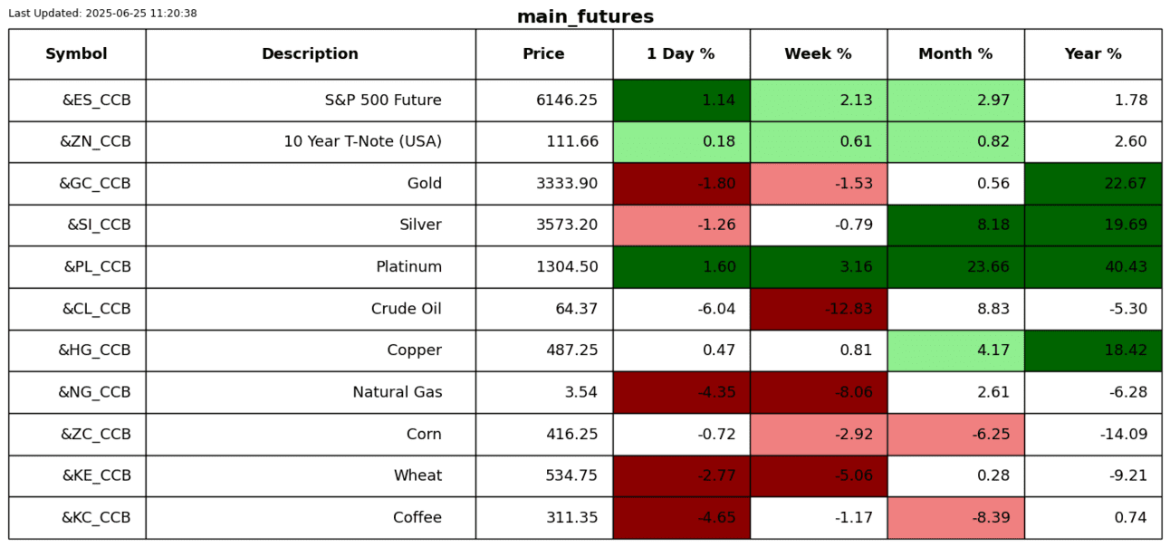Image resolution: width=1170 pixels, height=547 pixels.
Task: Click the 1 Day % column header
Action: pos(681,54)
